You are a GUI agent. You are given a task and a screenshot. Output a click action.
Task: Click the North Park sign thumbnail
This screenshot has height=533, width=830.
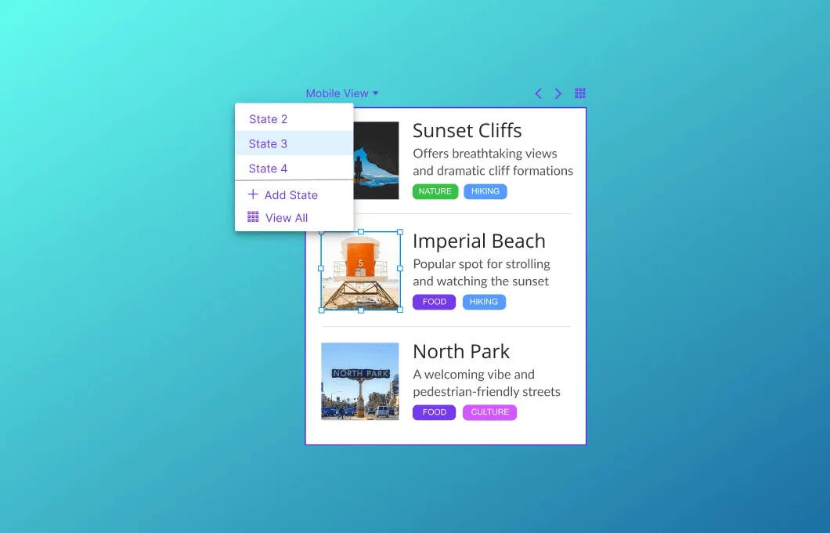pyautogui.click(x=360, y=381)
